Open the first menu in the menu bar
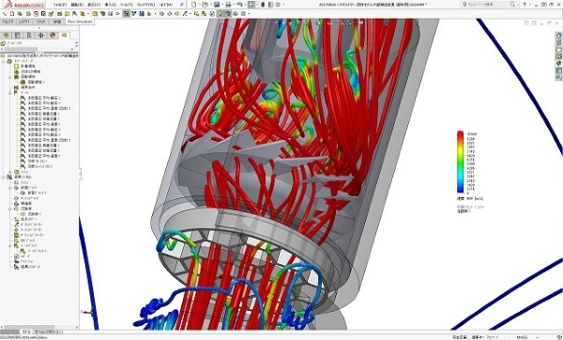The height and width of the screenshot is (340, 563). click(60, 5)
